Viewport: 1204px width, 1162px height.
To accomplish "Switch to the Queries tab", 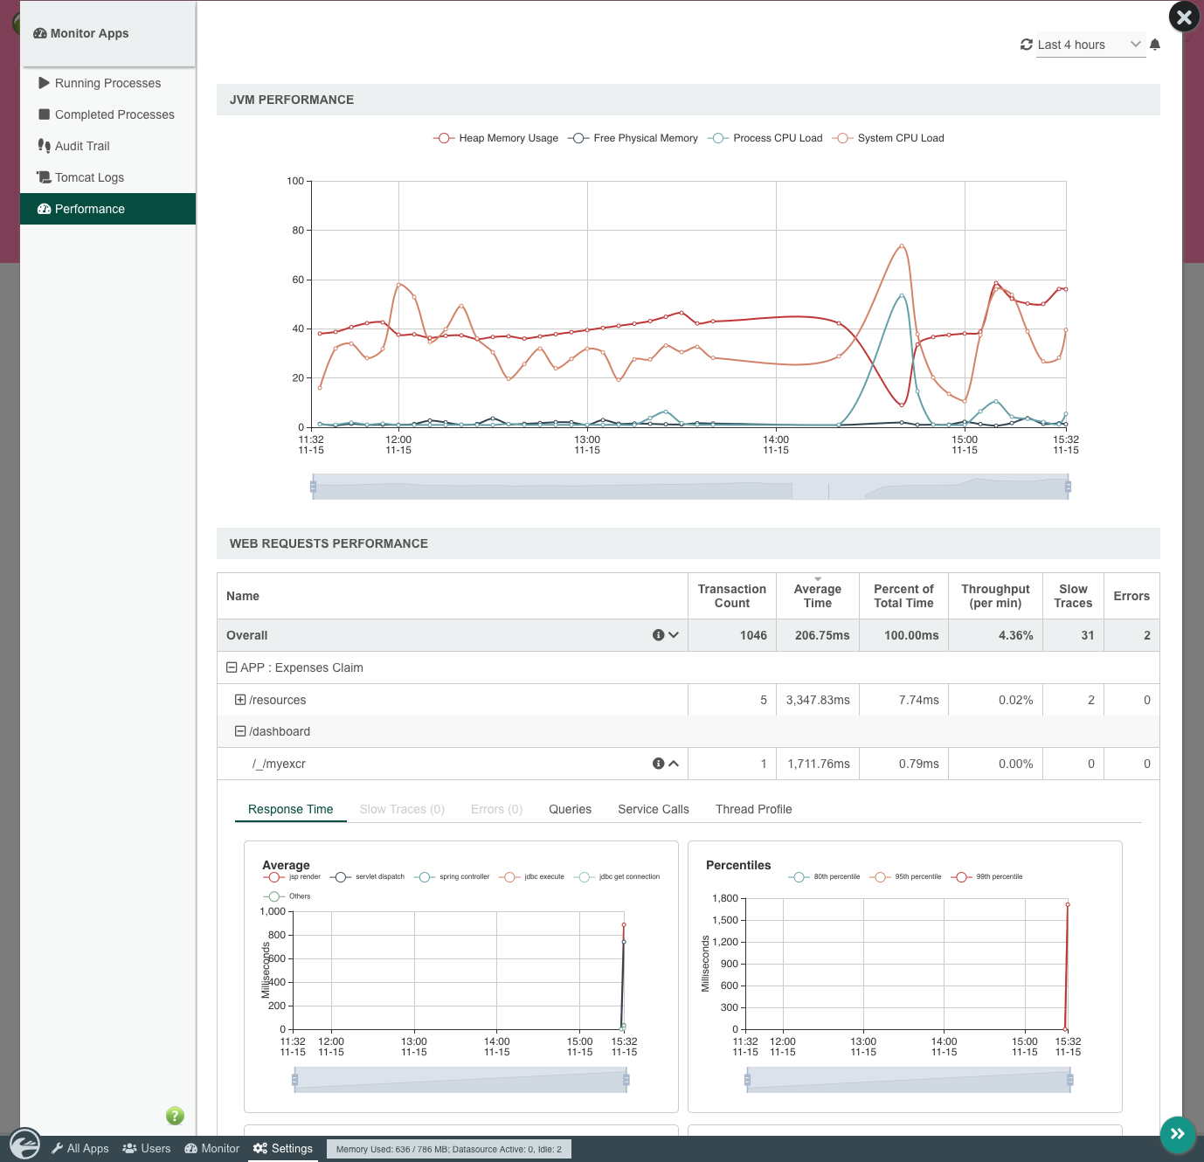I will pyautogui.click(x=570, y=809).
